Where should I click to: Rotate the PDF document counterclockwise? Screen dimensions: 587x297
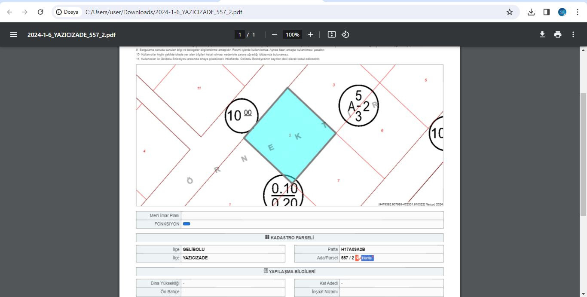point(345,34)
